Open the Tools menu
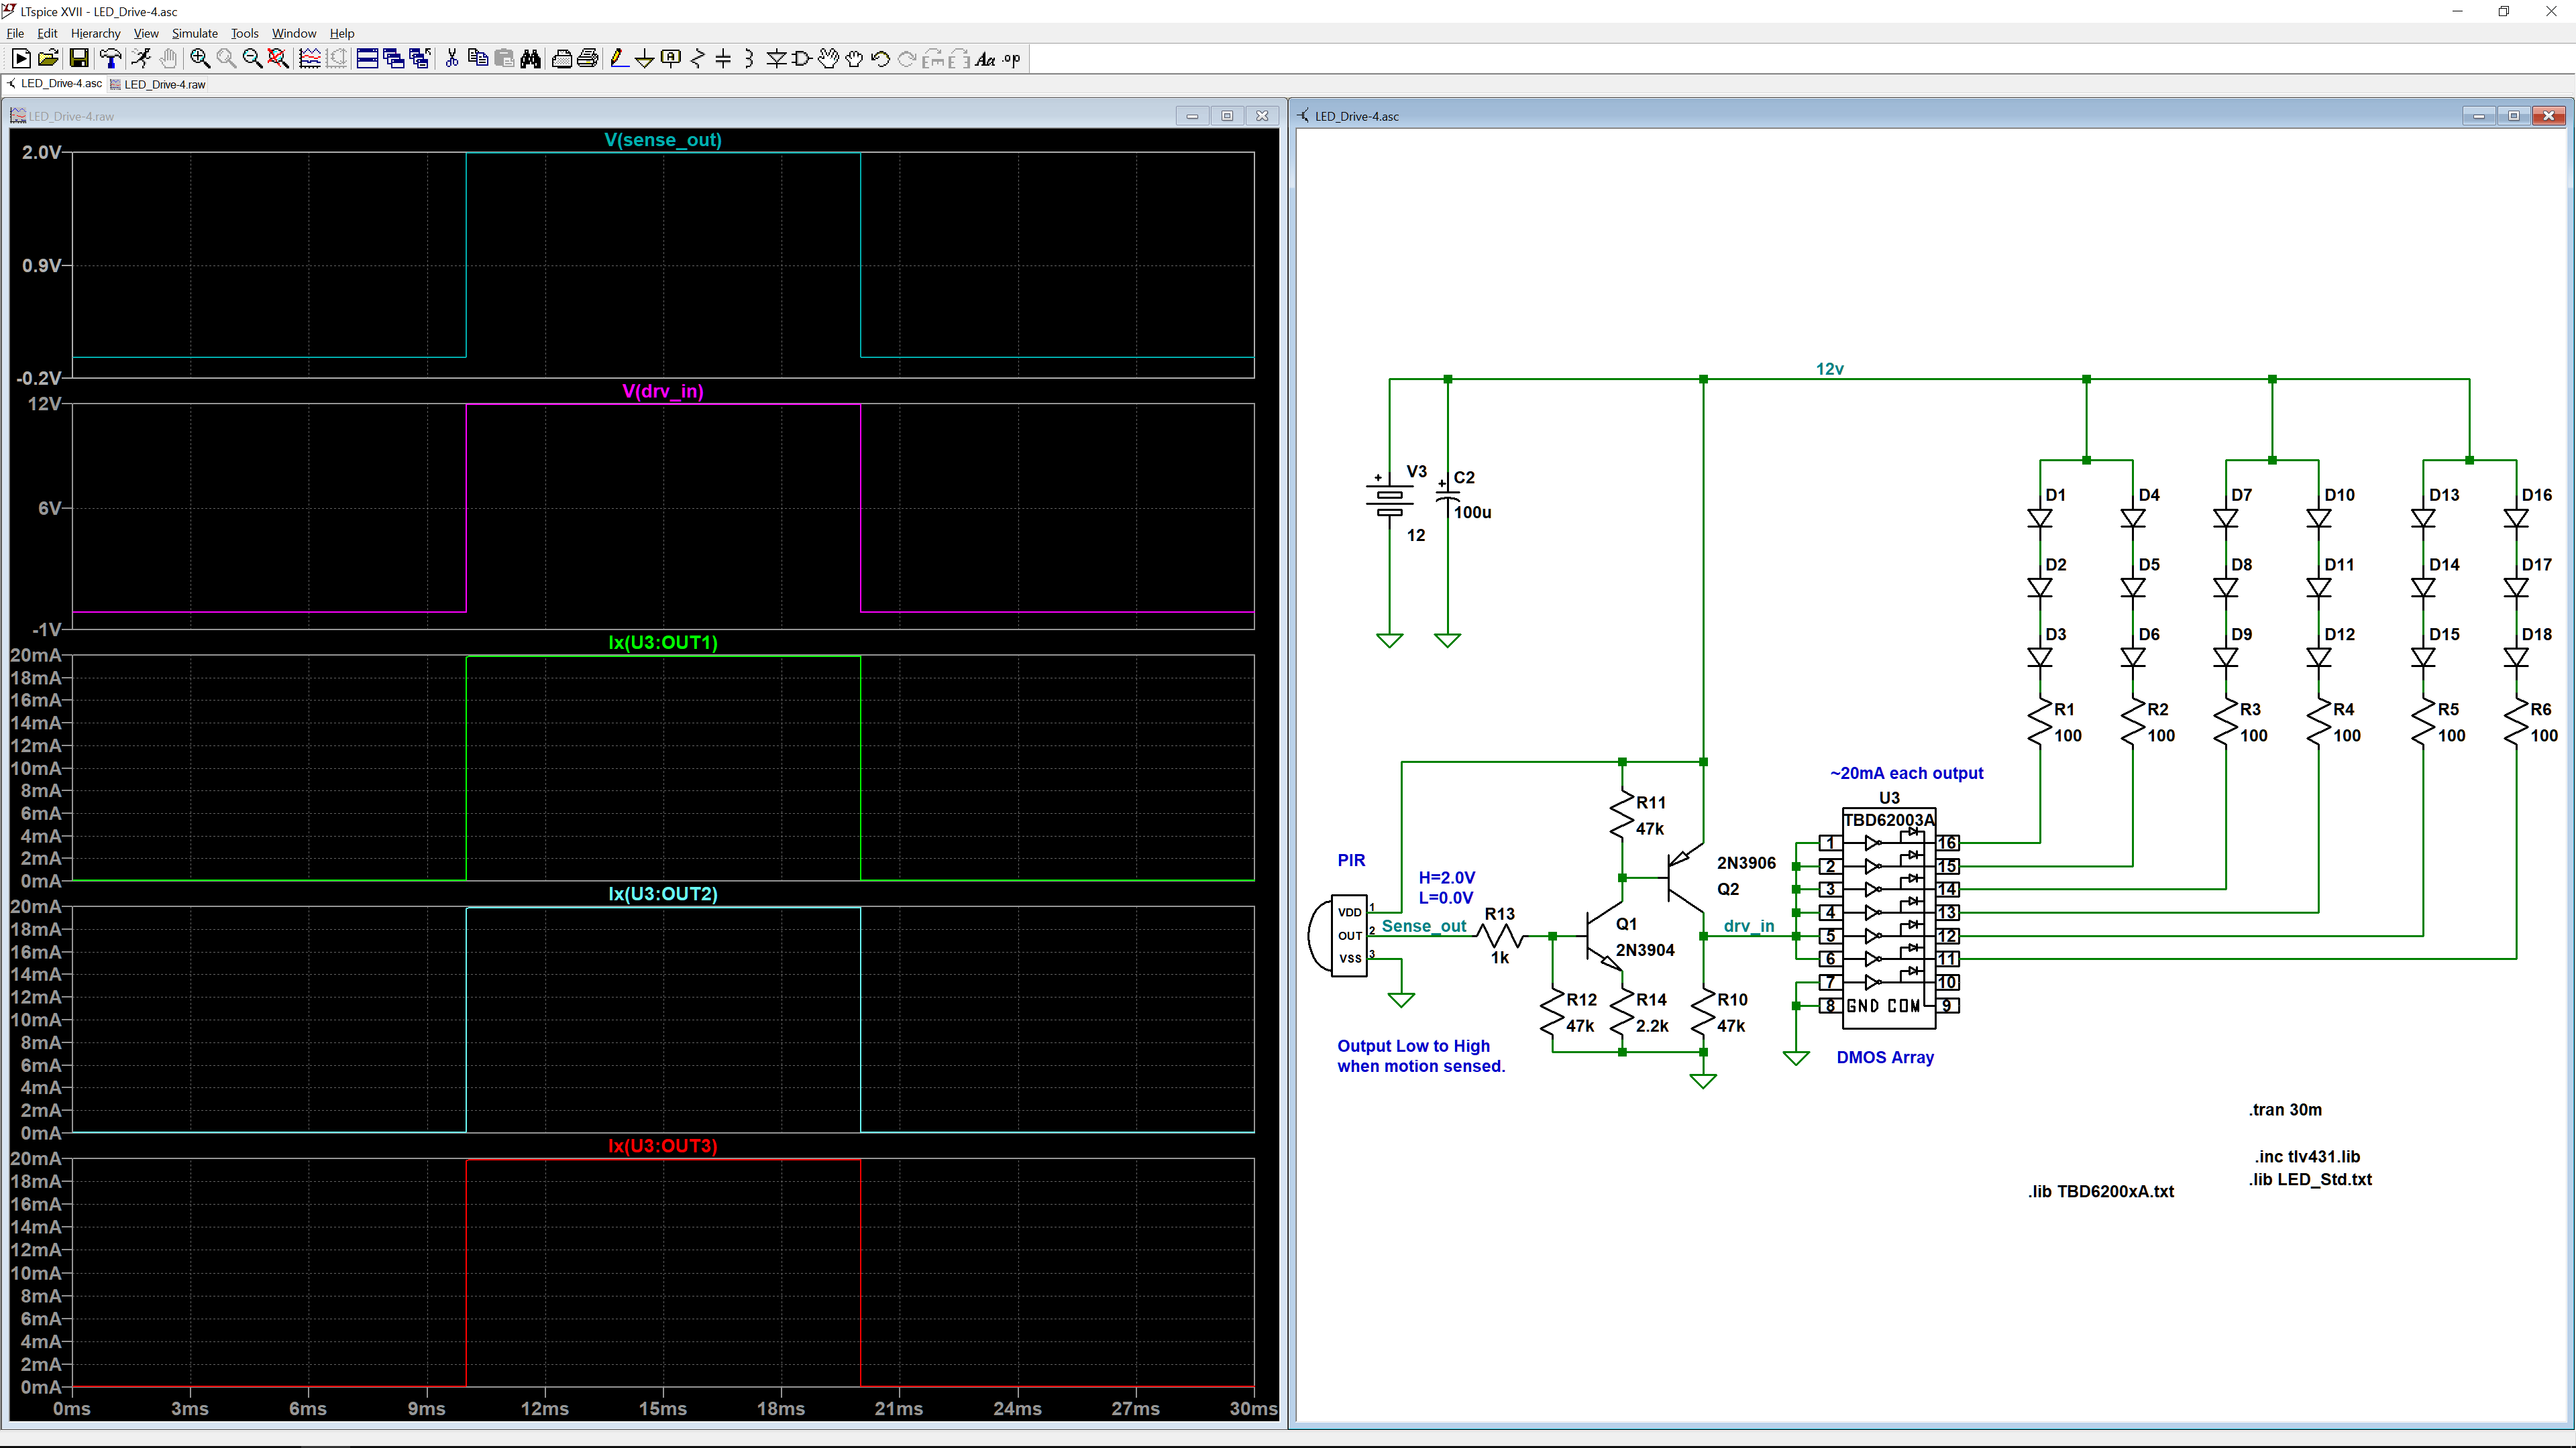2576x1448 pixels. pos(245,33)
